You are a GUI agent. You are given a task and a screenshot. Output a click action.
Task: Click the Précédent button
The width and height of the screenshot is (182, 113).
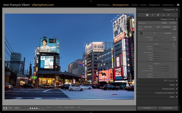(147, 108)
